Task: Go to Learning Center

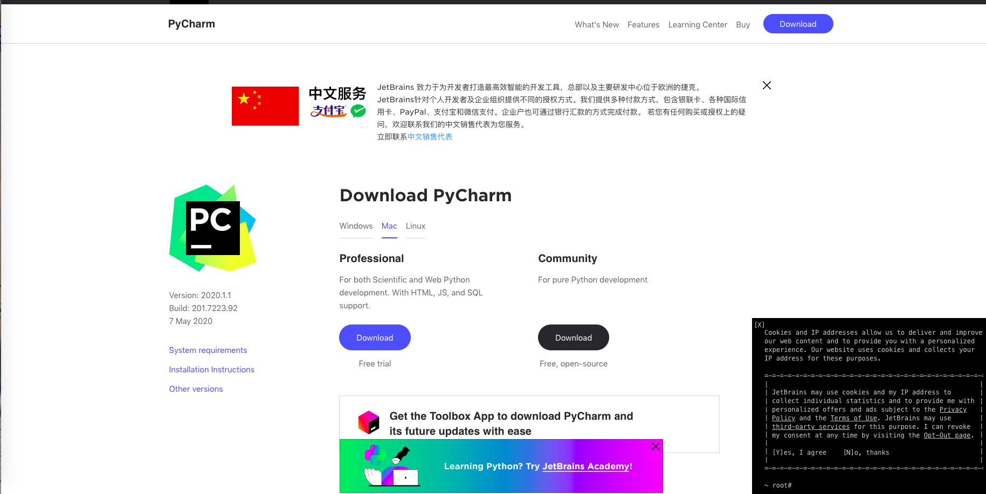Action: (x=698, y=25)
